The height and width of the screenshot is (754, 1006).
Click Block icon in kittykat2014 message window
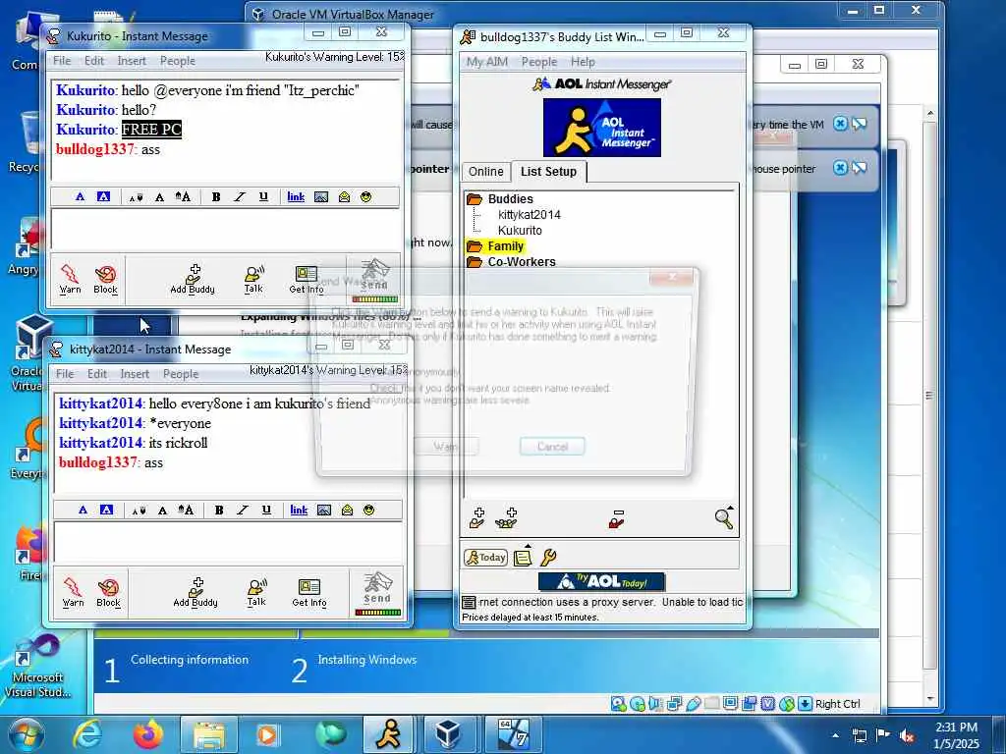(108, 592)
